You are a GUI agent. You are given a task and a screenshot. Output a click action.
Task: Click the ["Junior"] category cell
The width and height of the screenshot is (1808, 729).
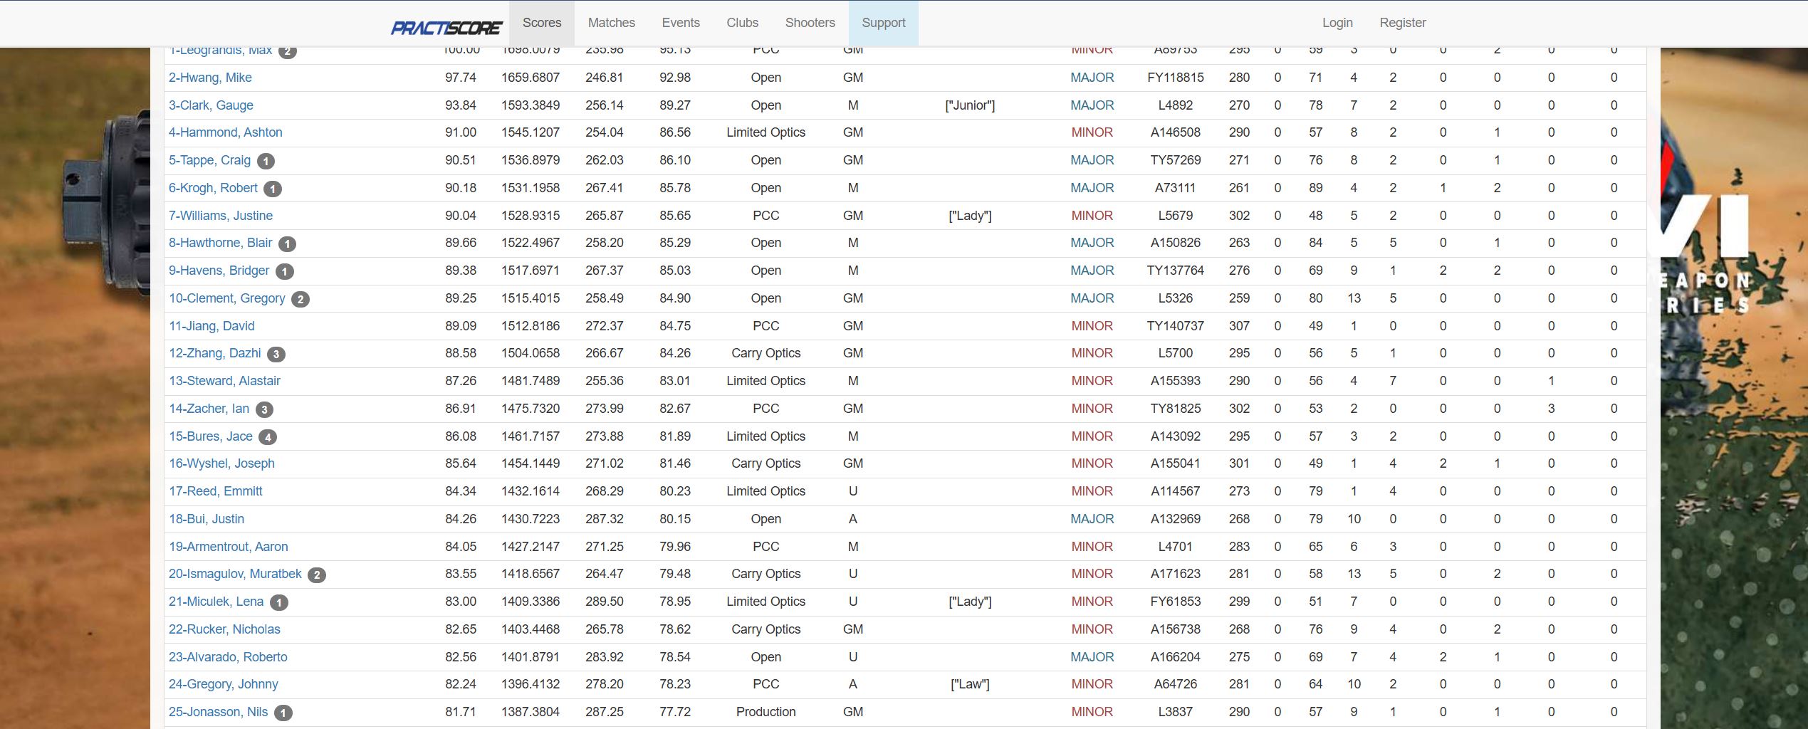pyautogui.click(x=970, y=105)
